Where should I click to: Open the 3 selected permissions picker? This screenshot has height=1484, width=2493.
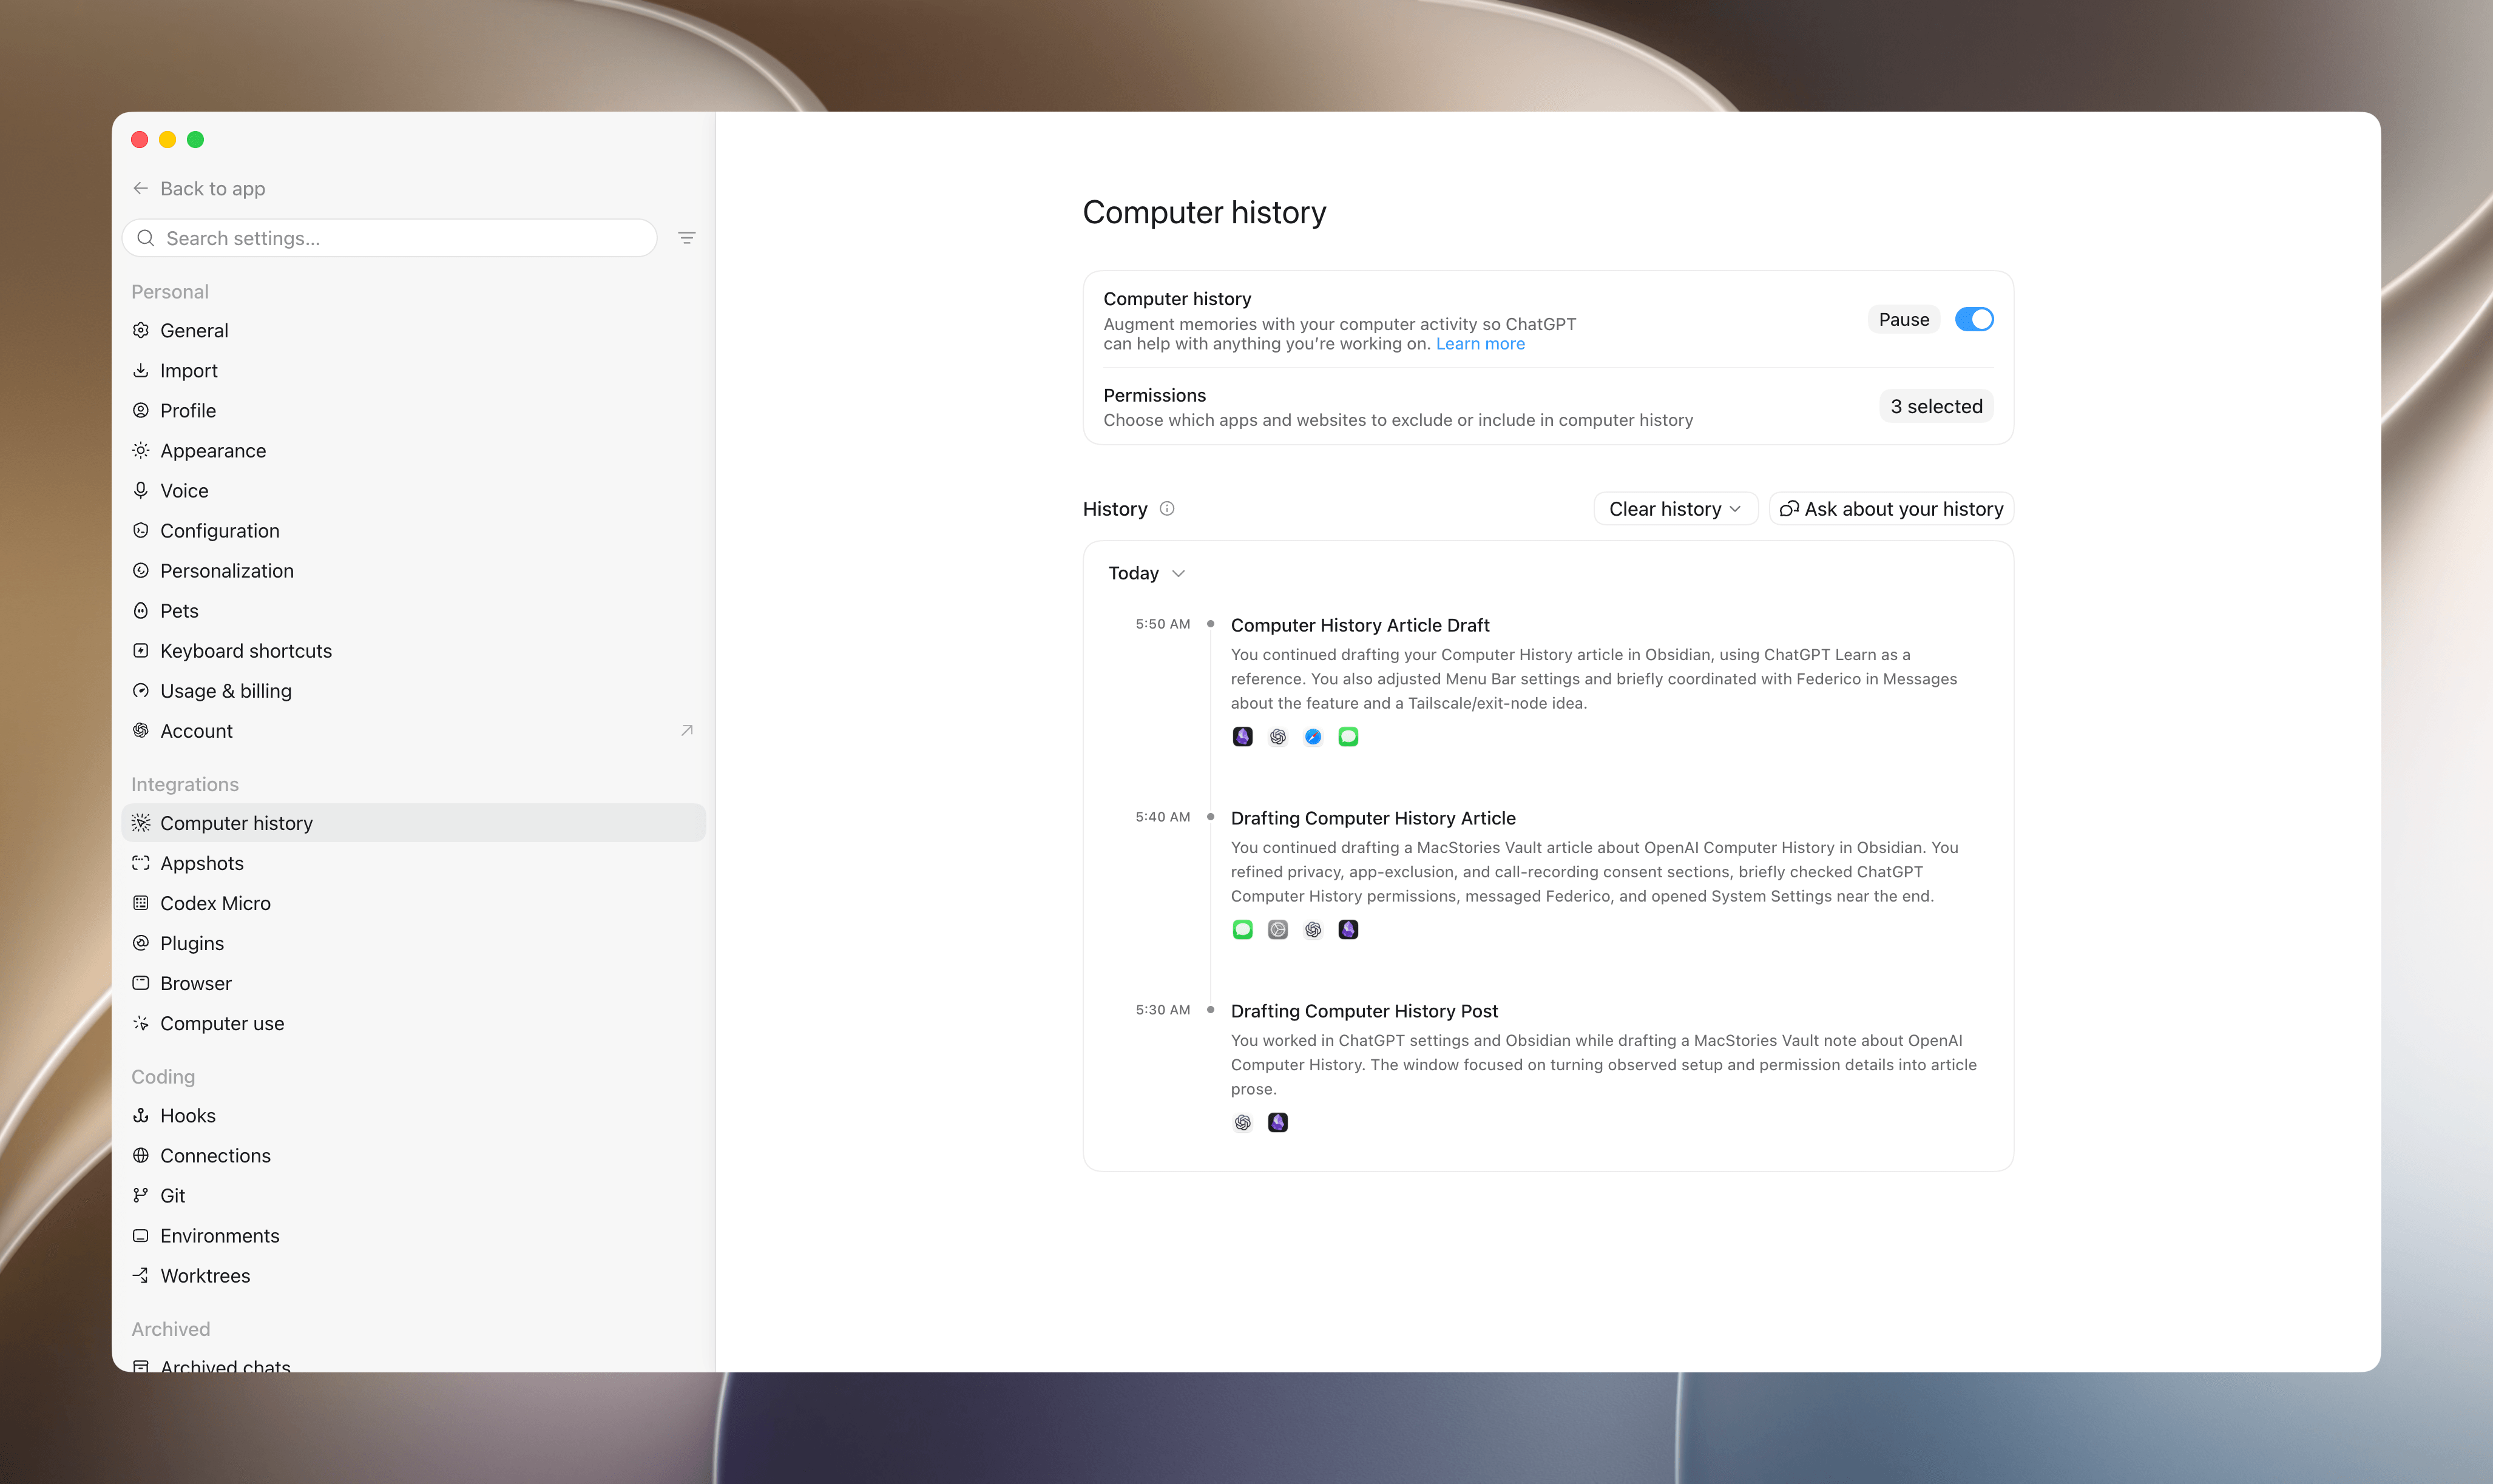point(1935,406)
